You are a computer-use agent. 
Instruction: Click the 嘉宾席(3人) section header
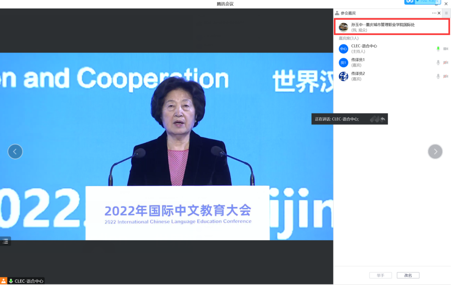[348, 38]
